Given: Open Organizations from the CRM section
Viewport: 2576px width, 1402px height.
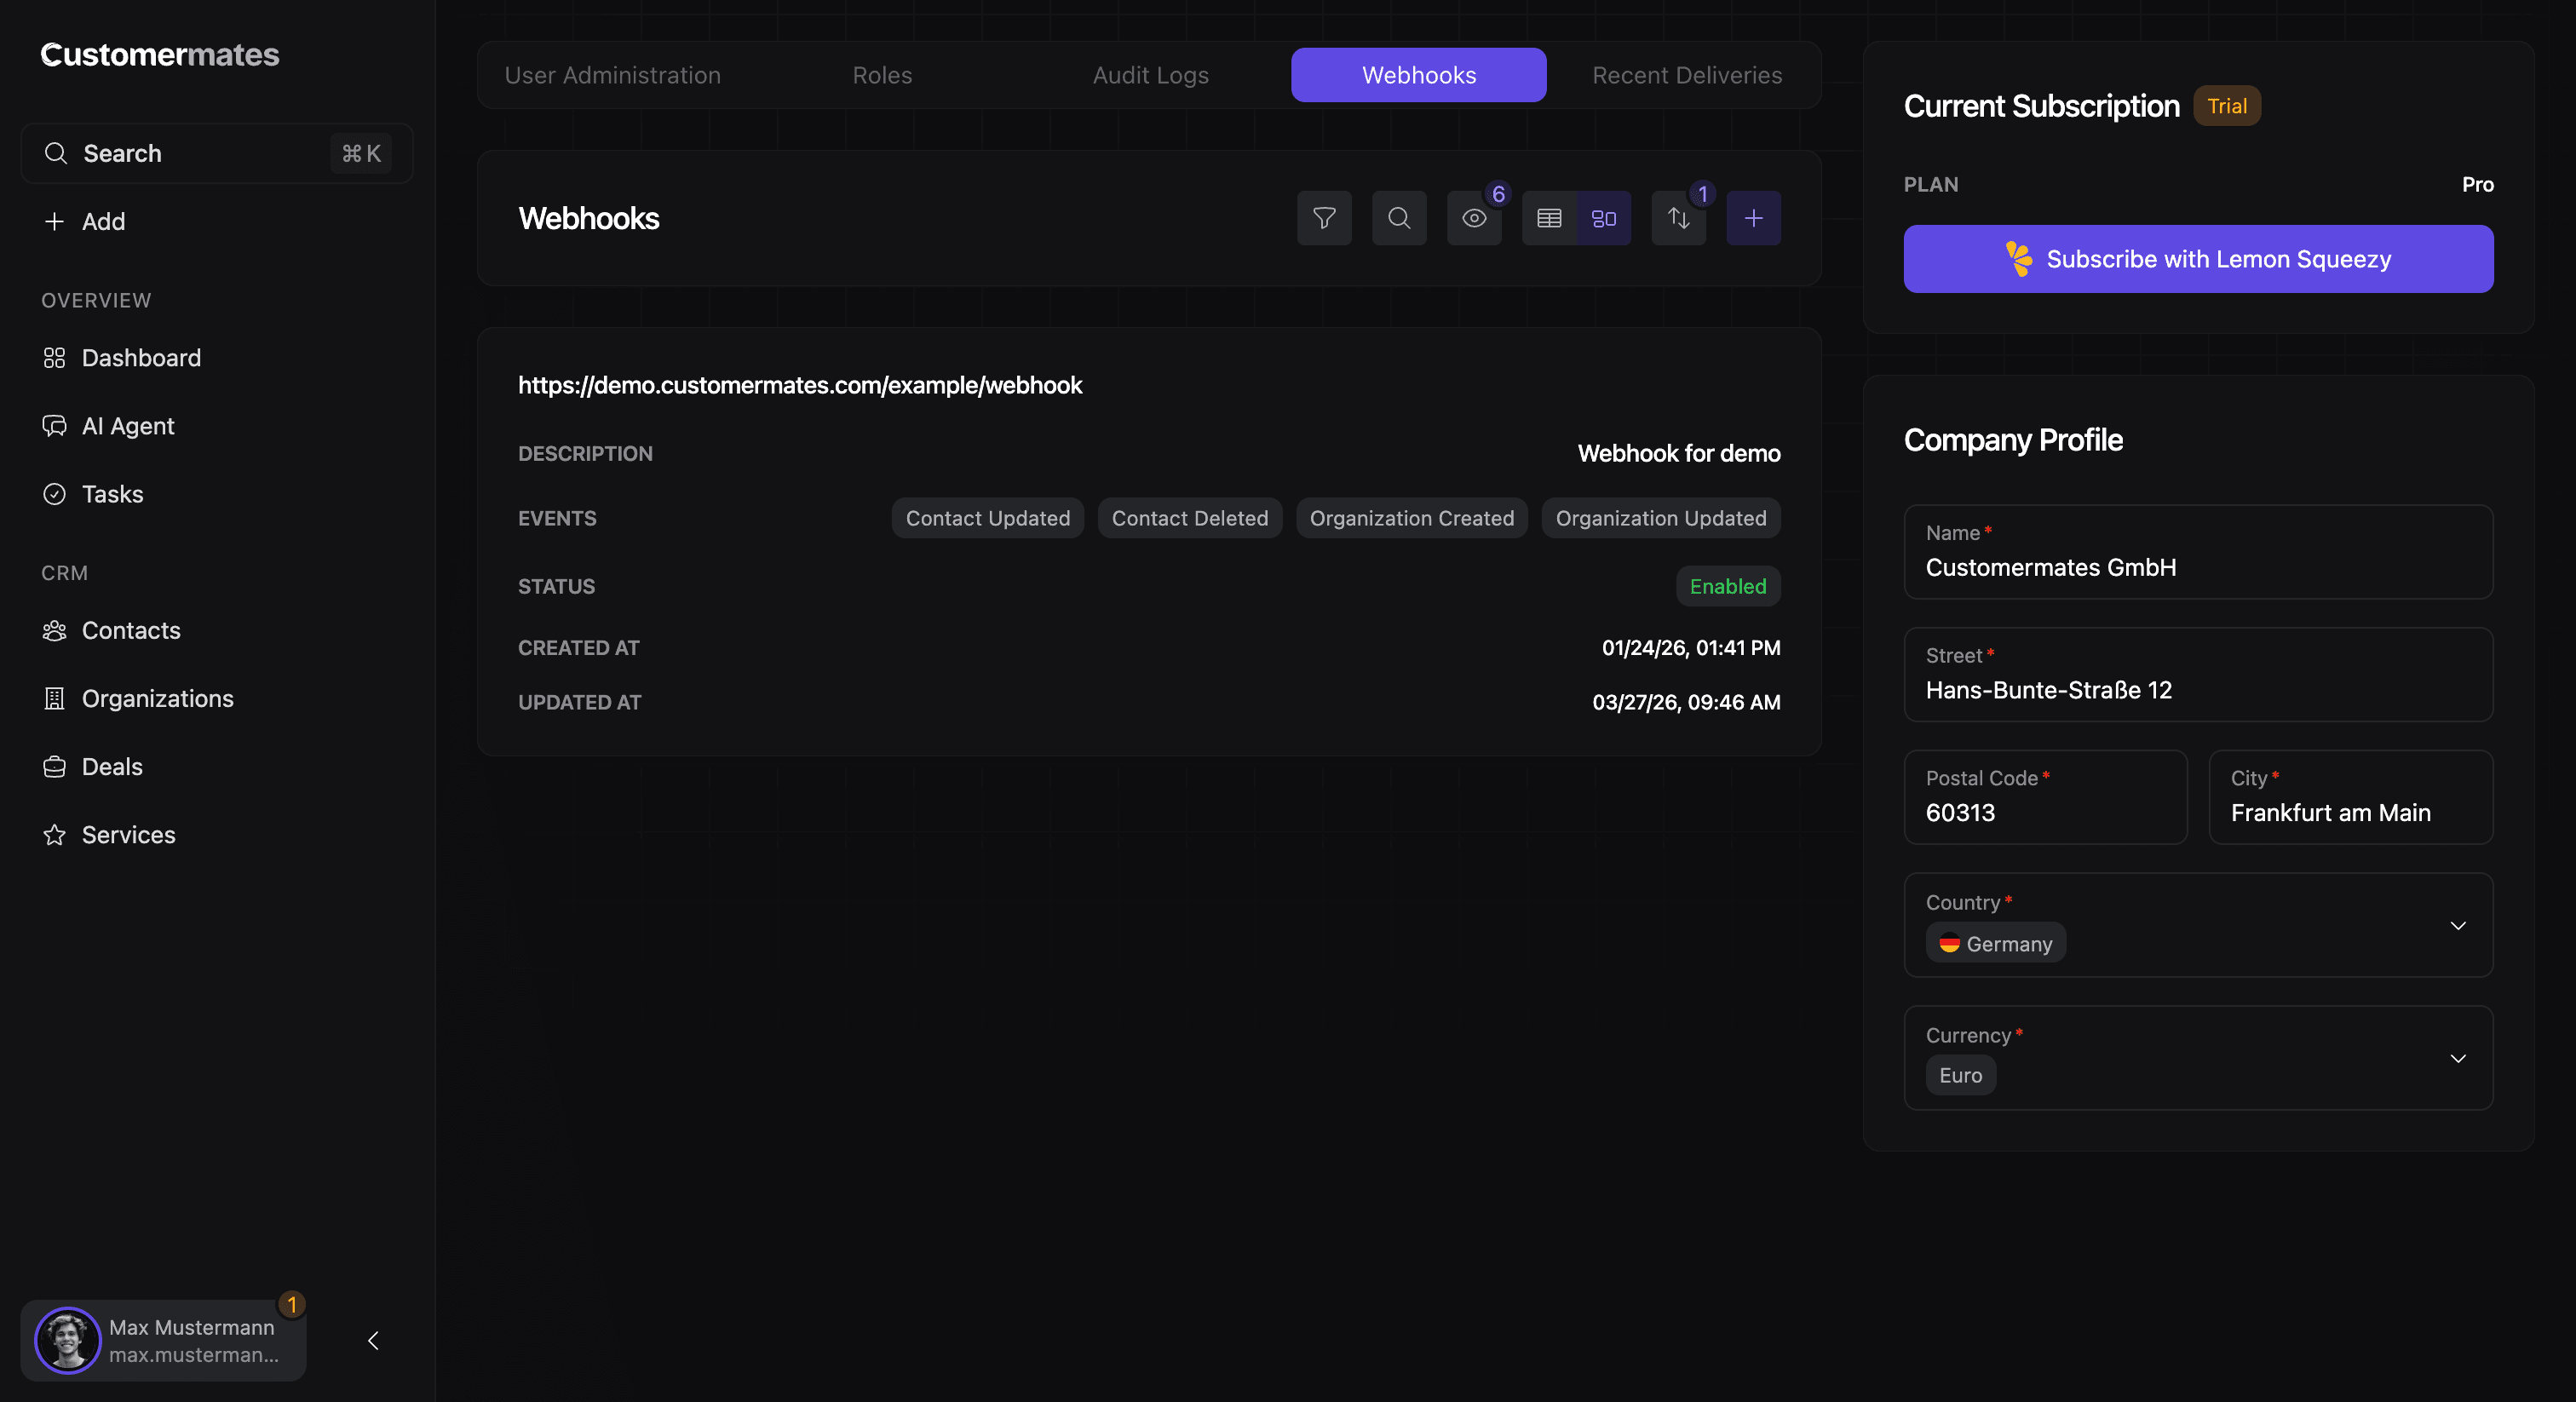Looking at the screenshot, I should click(x=157, y=698).
